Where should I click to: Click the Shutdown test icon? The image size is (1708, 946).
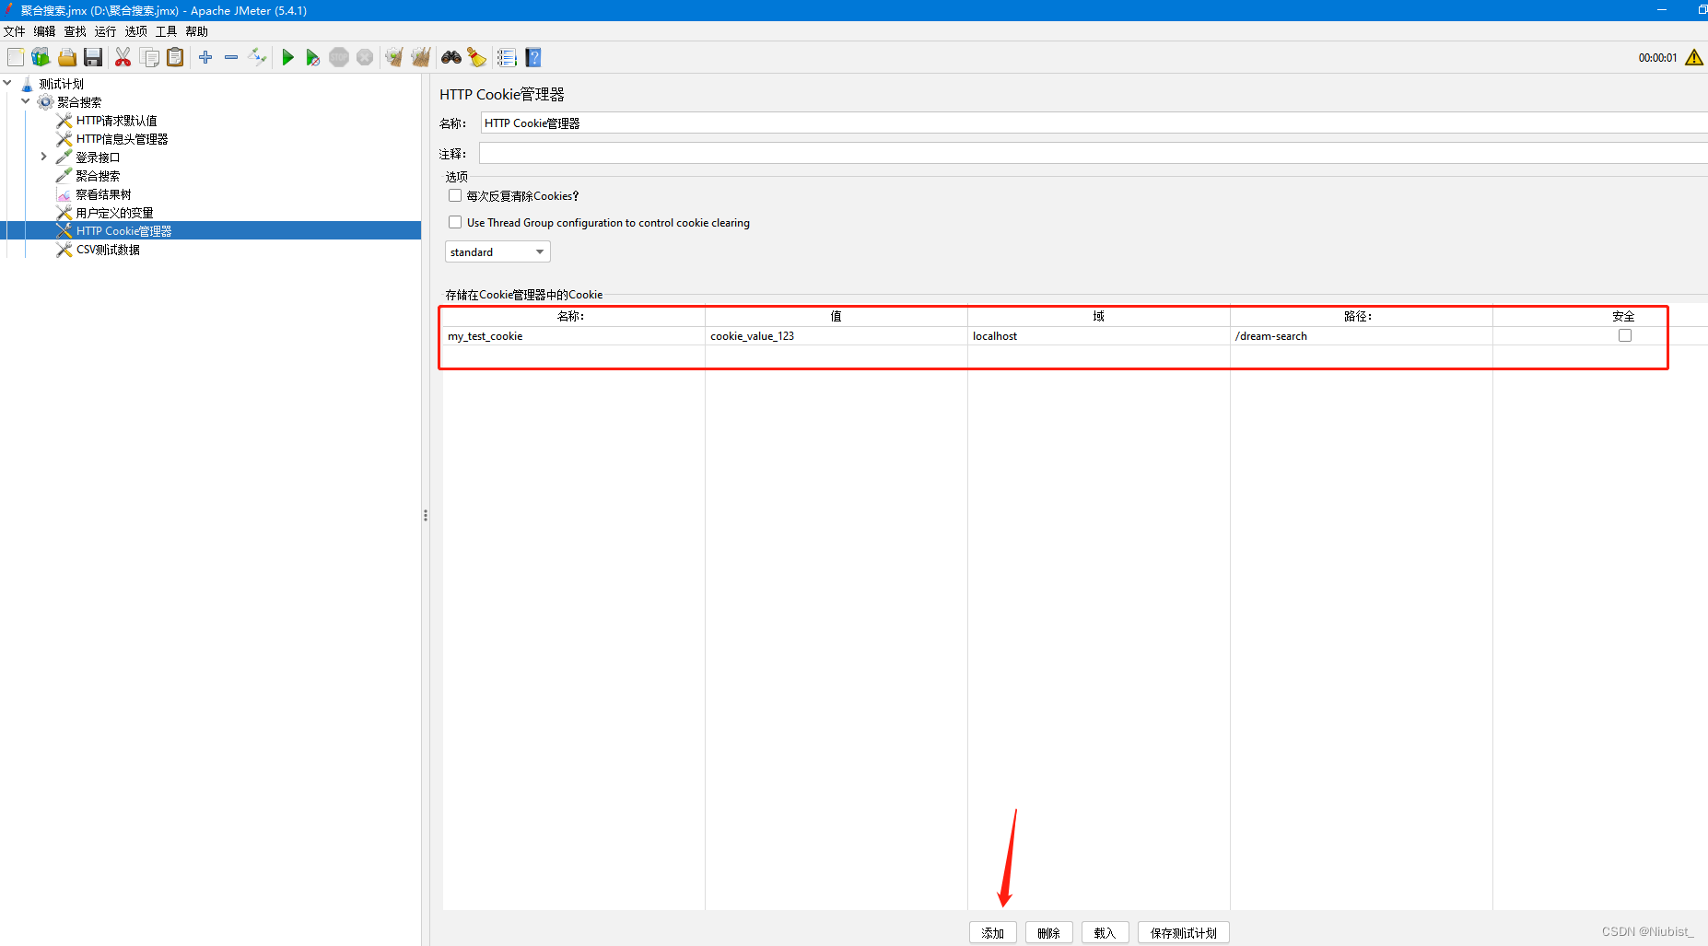(x=365, y=57)
